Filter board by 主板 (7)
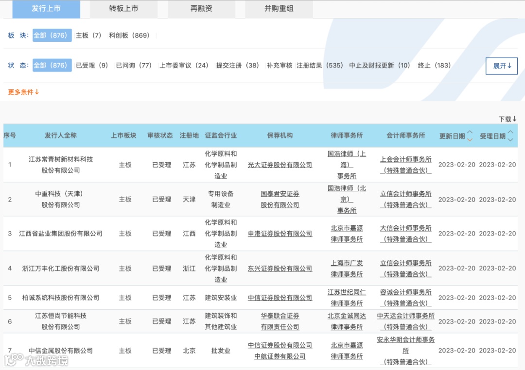Image resolution: width=525 pixels, height=370 pixels. point(88,35)
